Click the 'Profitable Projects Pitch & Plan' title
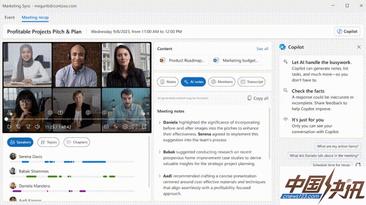366x205 pixels. click(45, 32)
